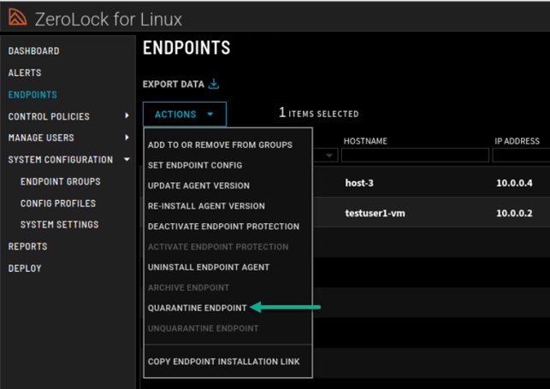Click the IP Address filter input field
Image resolution: width=550 pixels, height=389 pixels.
coord(521,156)
